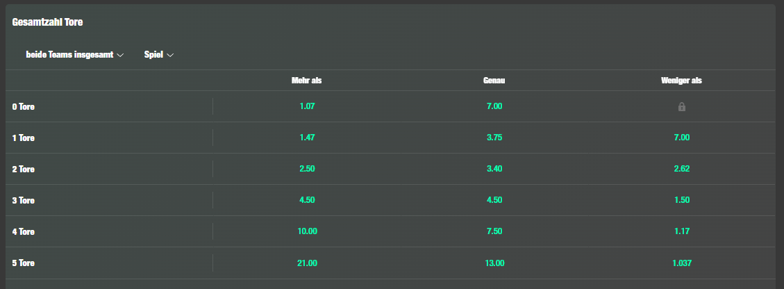This screenshot has height=289, width=784.
Task: Select exactly 4 Tore at 7.50
Action: tap(494, 231)
